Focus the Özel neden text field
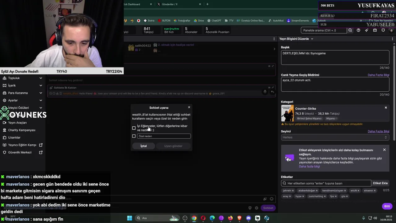 pyautogui.click(x=164, y=136)
